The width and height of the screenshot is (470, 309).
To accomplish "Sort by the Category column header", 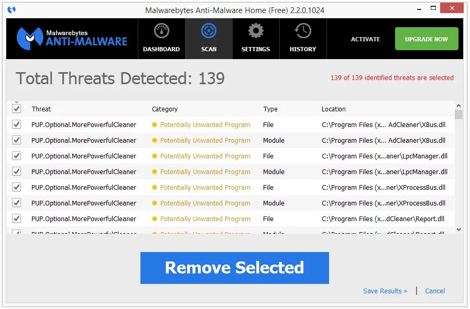I will point(165,109).
